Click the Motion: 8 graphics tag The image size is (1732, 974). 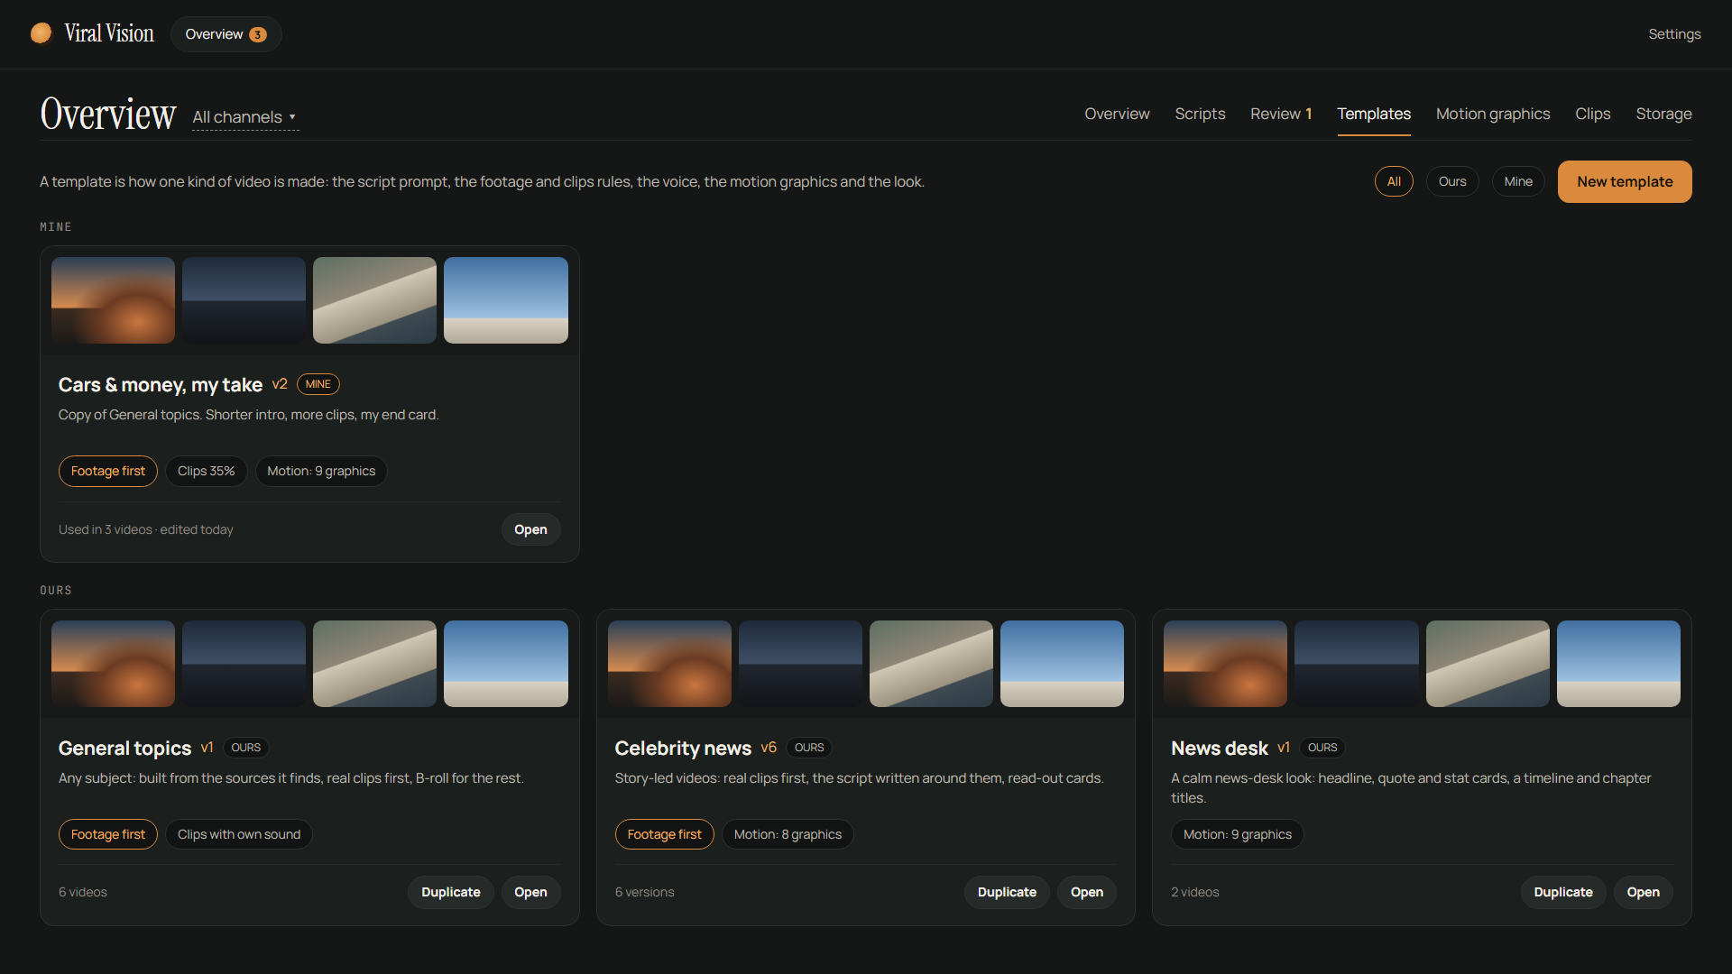click(x=788, y=834)
